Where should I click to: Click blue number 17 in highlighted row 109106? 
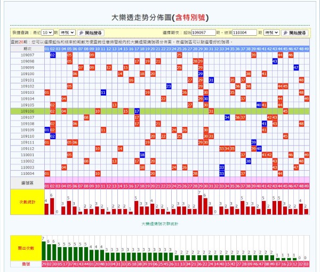137,111
